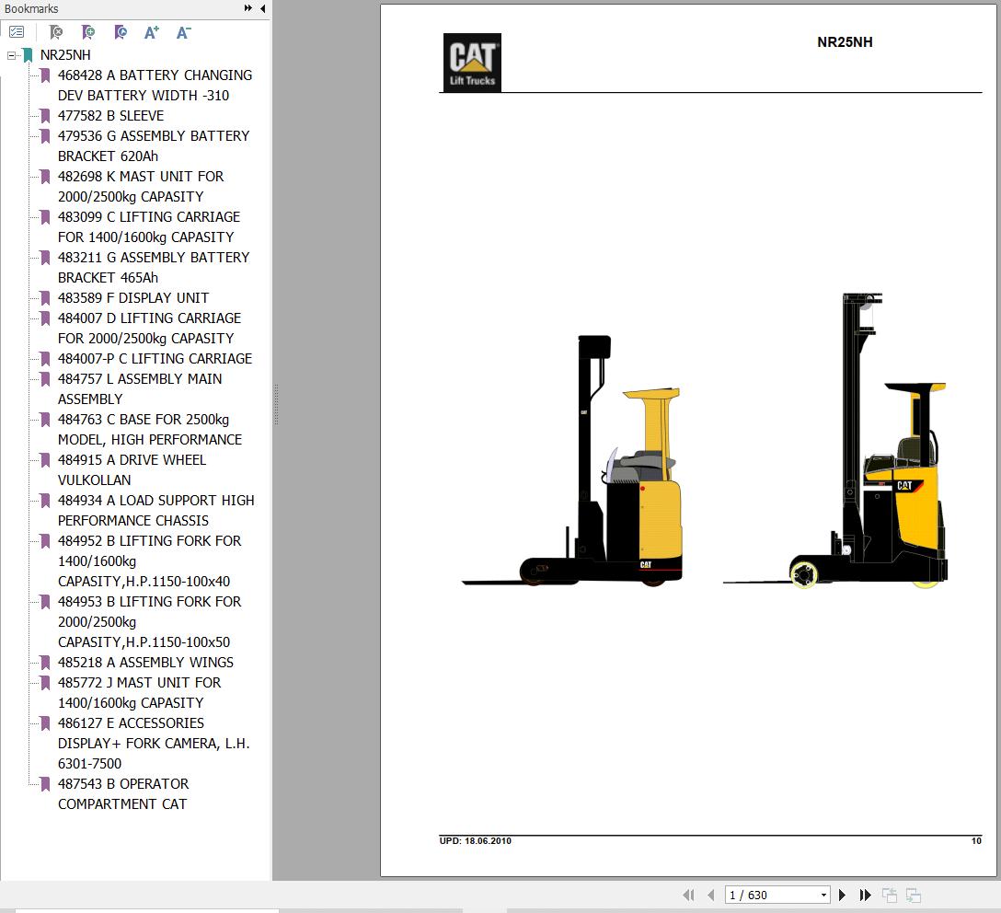1001x913 pixels.
Task: Click the new bookmark icon
Action: click(x=87, y=31)
